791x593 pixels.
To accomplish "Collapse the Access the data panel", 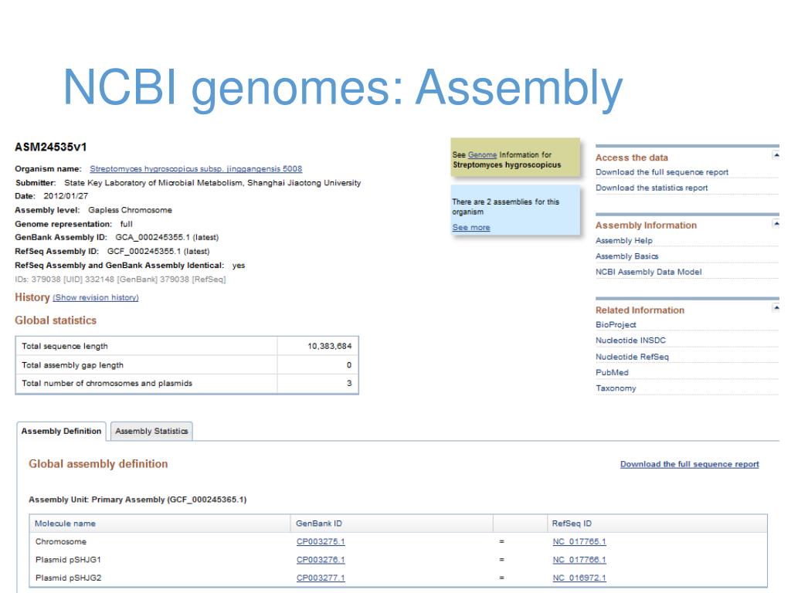I will (x=776, y=155).
